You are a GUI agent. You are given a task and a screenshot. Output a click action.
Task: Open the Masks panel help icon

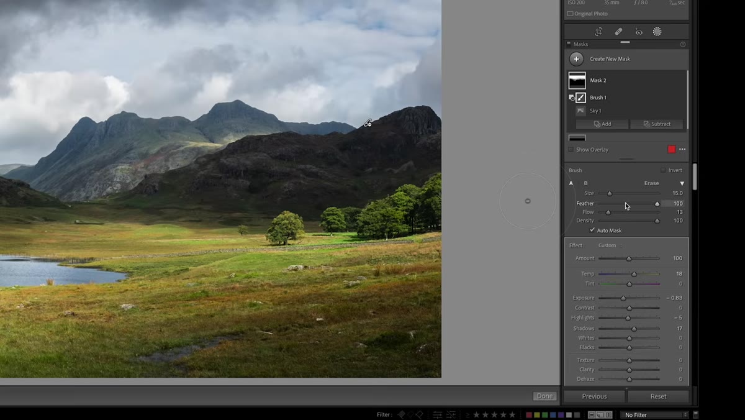(683, 44)
